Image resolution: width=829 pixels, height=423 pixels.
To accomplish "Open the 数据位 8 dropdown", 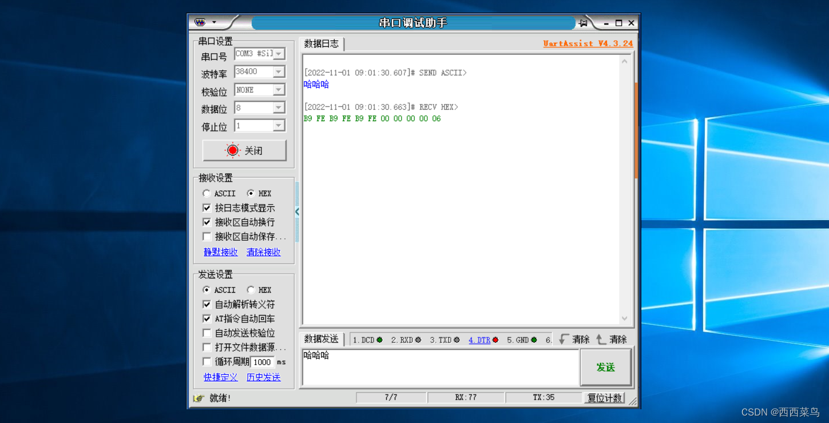I will click(x=279, y=107).
